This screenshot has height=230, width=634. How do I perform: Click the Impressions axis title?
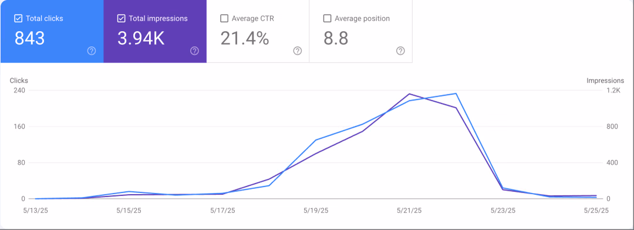pos(605,80)
